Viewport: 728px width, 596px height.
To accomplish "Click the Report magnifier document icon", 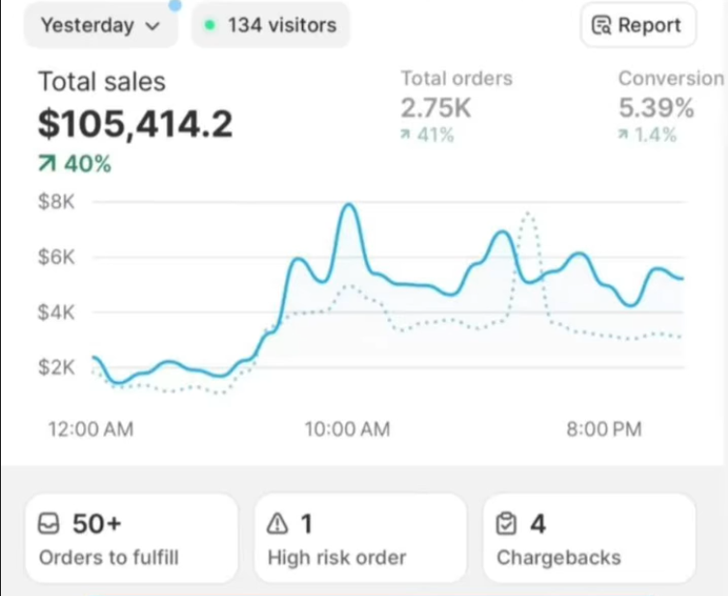I will (x=601, y=26).
